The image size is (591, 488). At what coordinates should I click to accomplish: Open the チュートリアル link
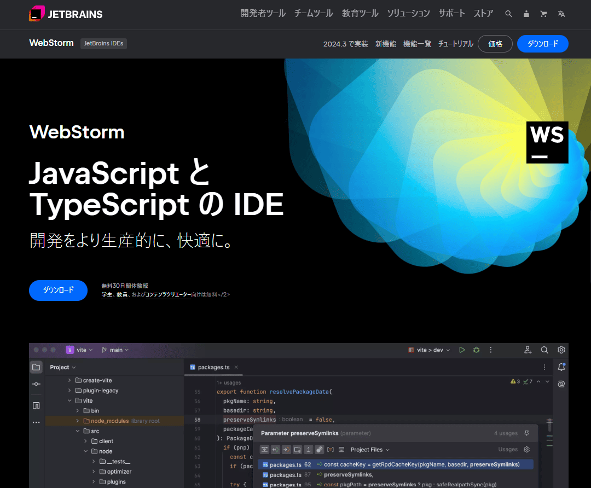tap(455, 44)
